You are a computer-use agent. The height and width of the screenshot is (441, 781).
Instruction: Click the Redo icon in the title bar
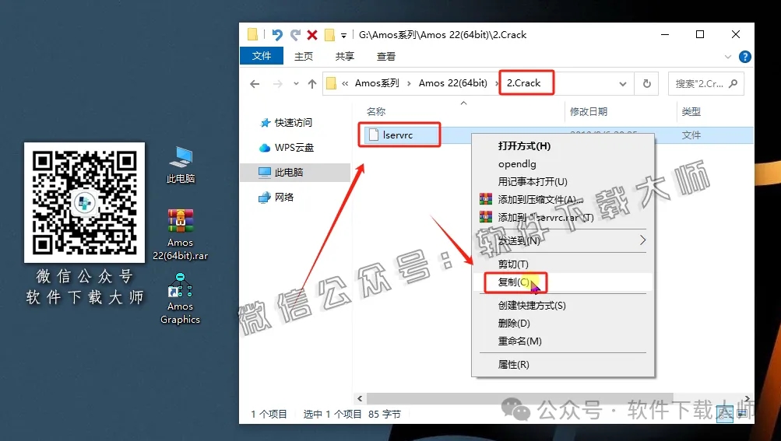(295, 34)
